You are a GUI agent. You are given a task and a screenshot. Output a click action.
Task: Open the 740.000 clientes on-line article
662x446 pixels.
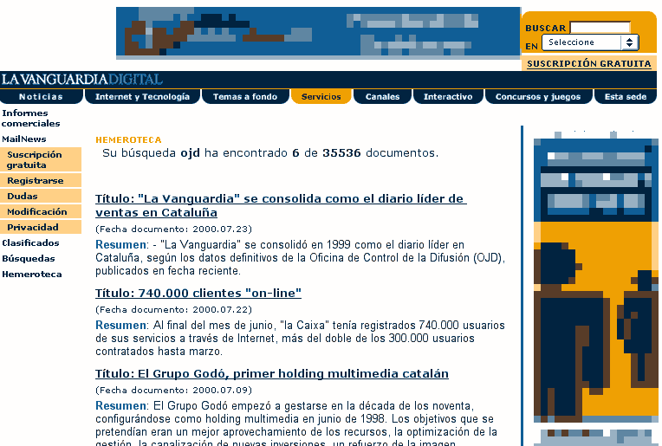pyautogui.click(x=198, y=293)
